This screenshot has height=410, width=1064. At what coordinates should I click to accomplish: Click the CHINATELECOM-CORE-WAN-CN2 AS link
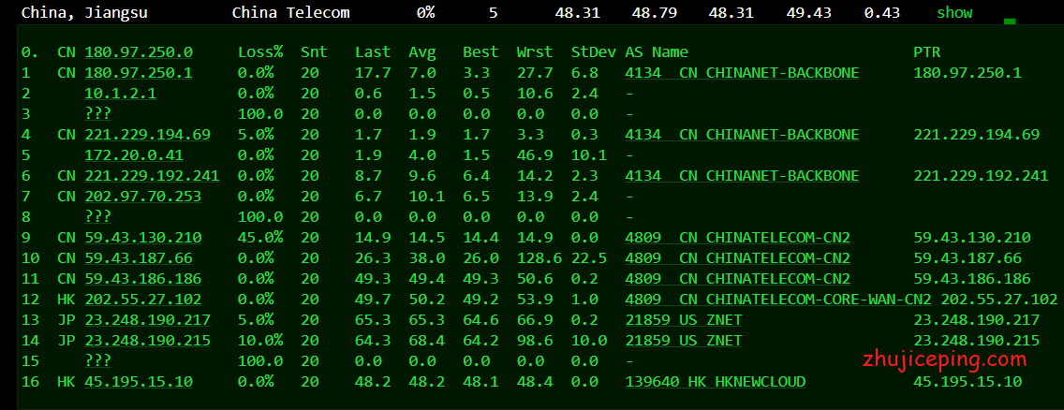coord(777,300)
